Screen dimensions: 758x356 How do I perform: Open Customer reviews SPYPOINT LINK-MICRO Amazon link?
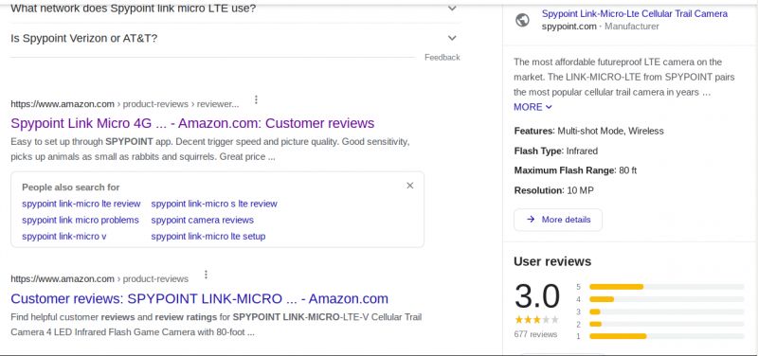tap(199, 298)
